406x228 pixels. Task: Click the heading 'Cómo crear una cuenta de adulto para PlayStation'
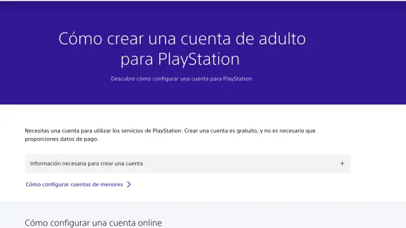click(182, 49)
